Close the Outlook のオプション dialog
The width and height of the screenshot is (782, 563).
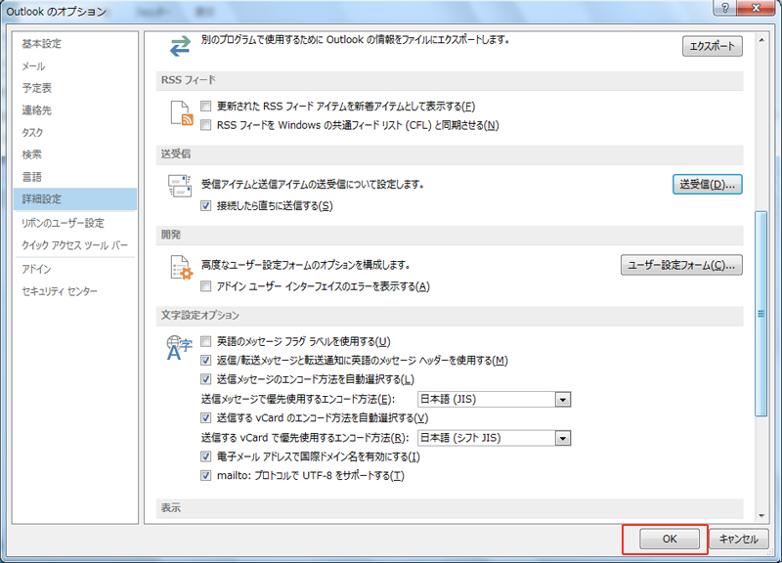tap(756, 8)
